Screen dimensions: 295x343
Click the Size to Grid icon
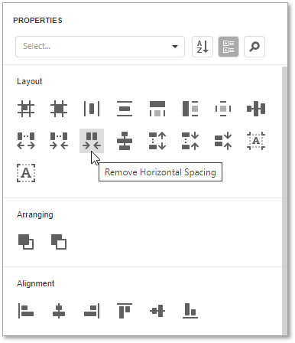(59, 109)
